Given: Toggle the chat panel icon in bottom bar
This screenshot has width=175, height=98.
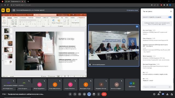Looking at the screenshot, I should click(163, 94).
